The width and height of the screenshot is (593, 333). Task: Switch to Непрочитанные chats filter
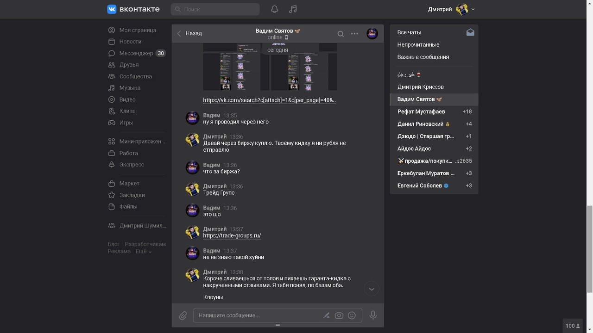[418, 45]
